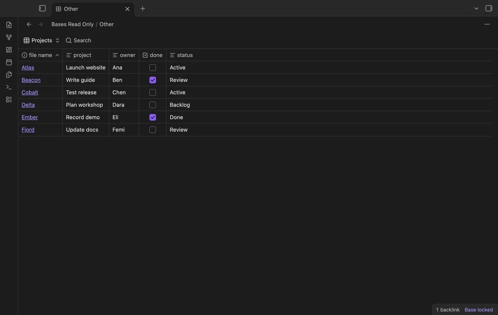
Task: Add a new tab with plus
Action: click(x=143, y=8)
